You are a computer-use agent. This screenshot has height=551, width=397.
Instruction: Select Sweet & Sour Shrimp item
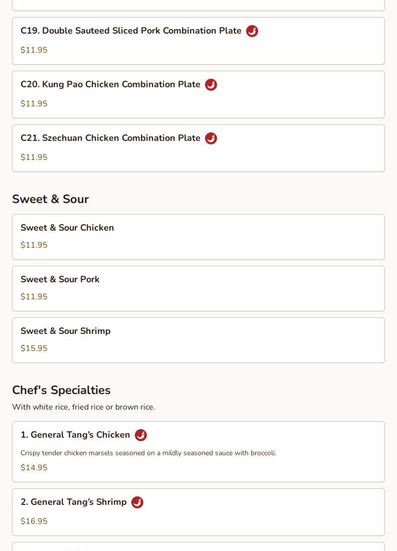(198, 340)
